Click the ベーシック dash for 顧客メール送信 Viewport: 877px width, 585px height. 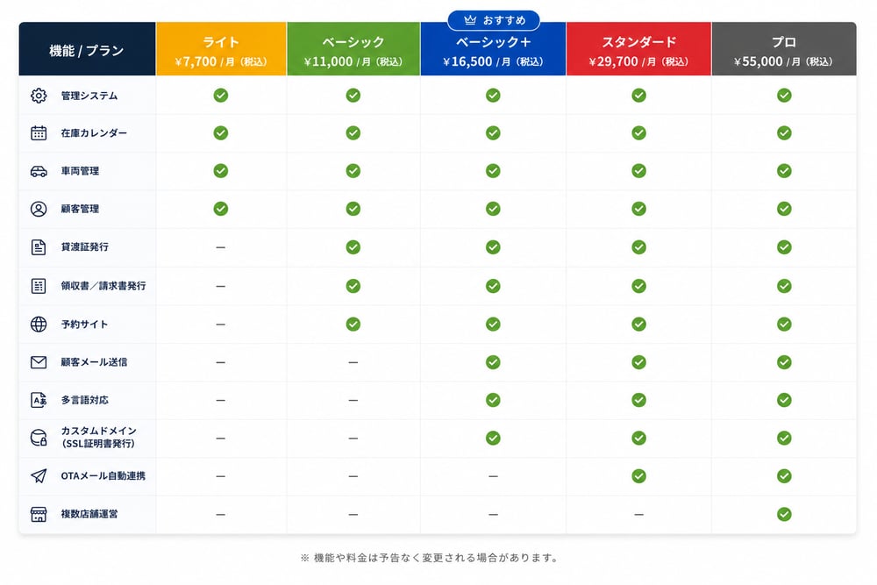(x=353, y=362)
